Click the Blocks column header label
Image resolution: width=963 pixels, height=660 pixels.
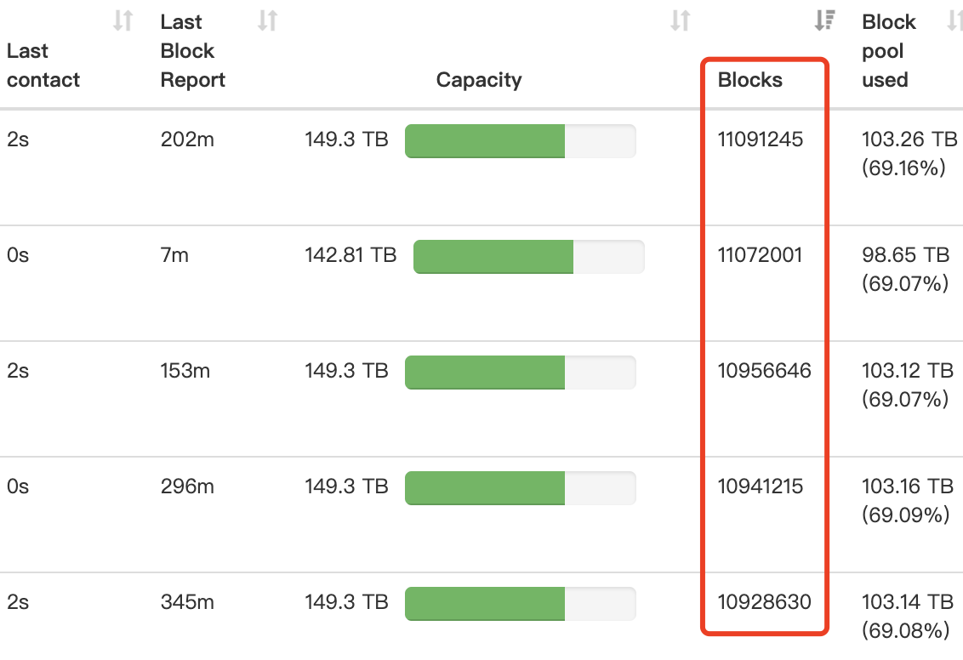tap(750, 80)
